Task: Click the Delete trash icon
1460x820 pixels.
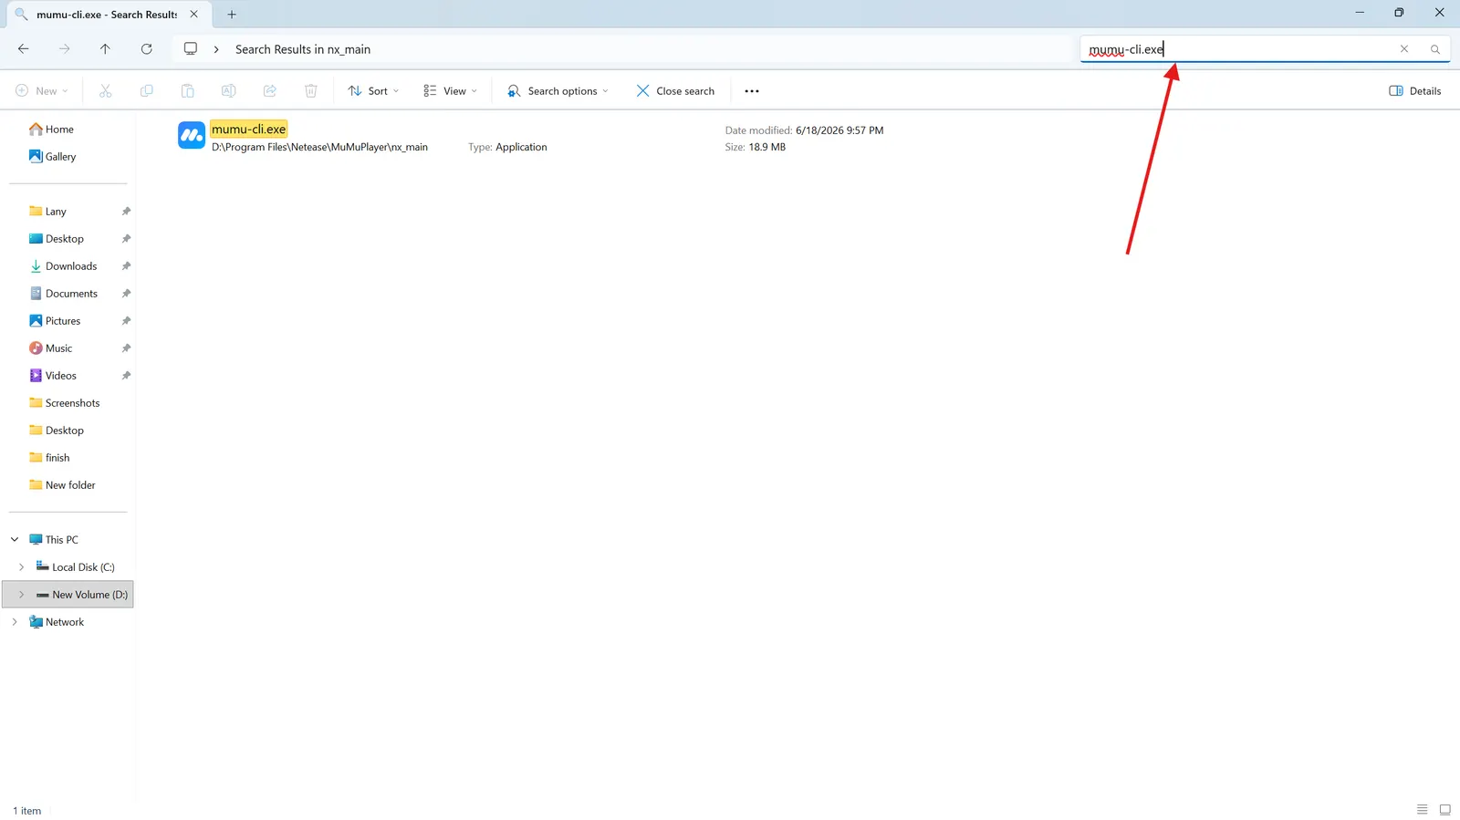Action: click(311, 91)
